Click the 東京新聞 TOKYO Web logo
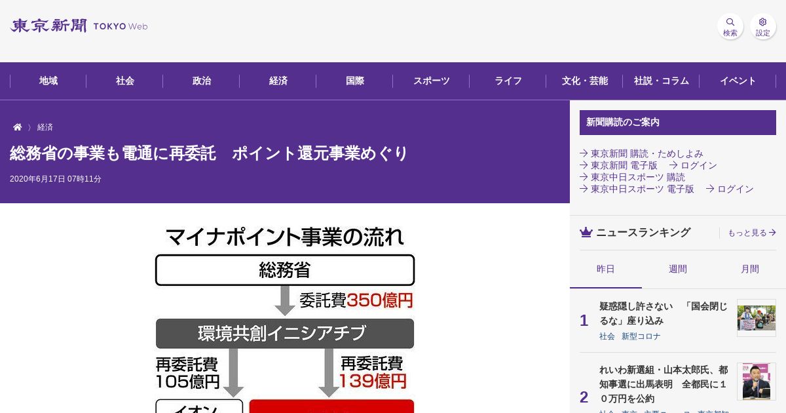The image size is (786, 413). click(x=79, y=26)
